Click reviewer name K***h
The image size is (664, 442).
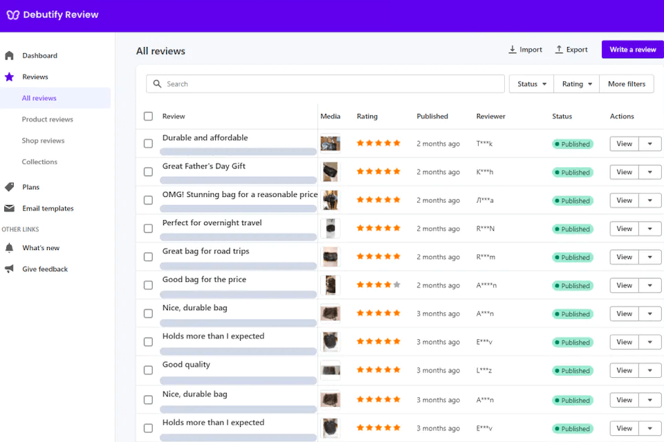tap(485, 172)
